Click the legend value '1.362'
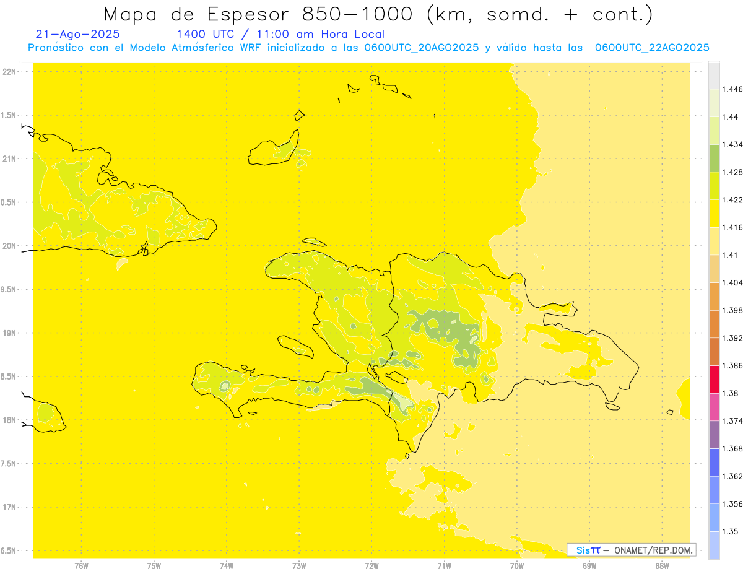Screen dimensions: 743x574 732,476
